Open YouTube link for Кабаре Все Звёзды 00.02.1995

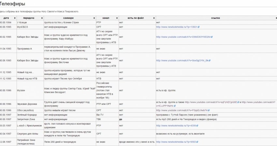tap(183, 37)
